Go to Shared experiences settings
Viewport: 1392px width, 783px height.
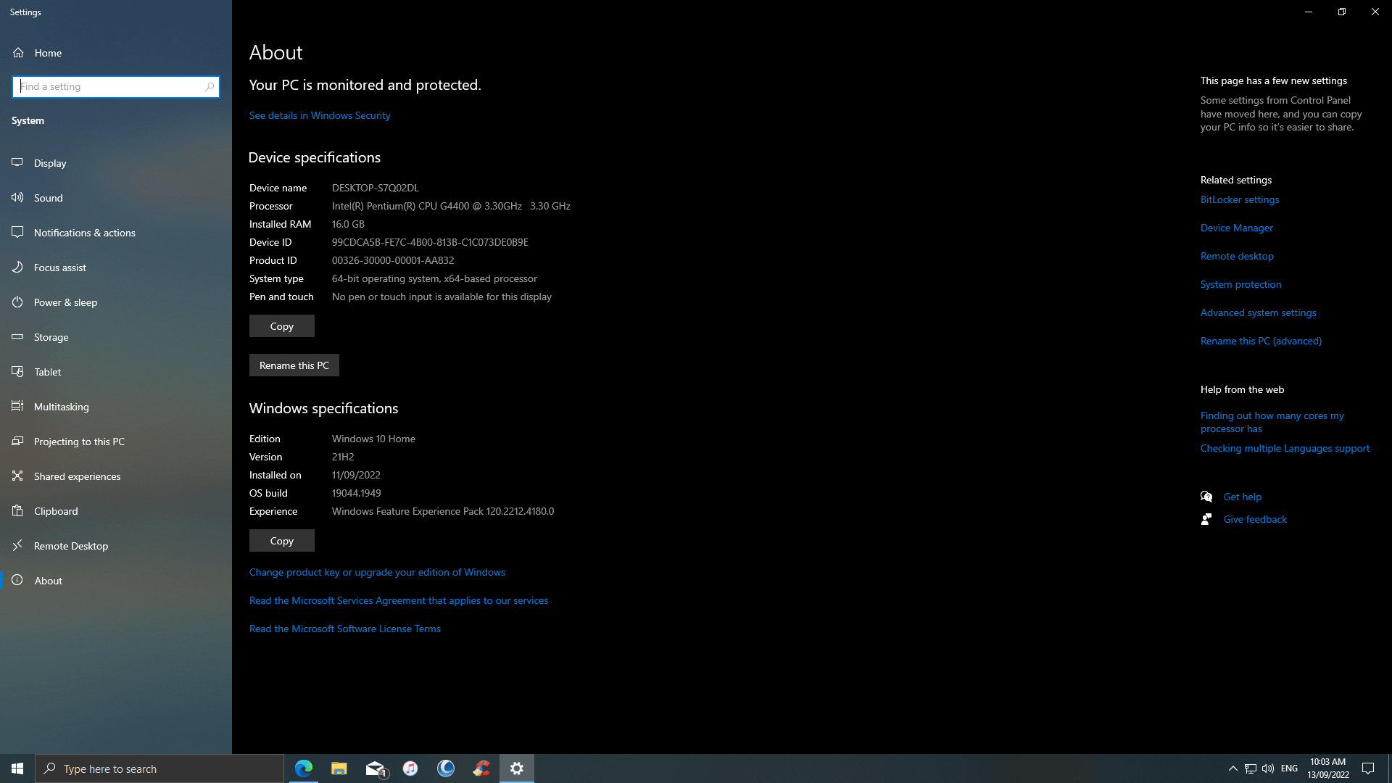tap(116, 476)
